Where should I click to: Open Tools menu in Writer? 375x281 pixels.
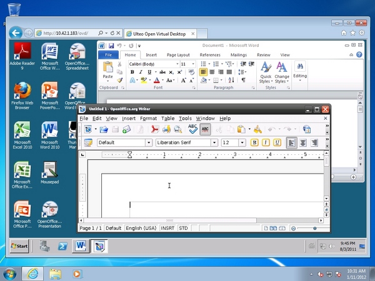pos(185,119)
